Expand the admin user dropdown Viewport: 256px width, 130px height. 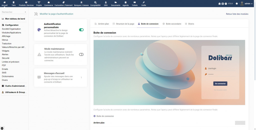[x=246, y=4]
